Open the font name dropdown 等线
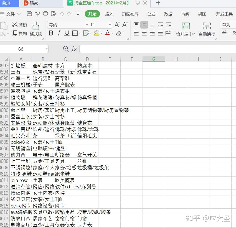This screenshot has width=236, height=228. point(87,25)
